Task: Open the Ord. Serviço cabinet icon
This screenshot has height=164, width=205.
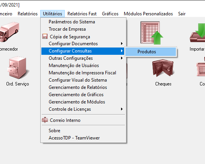Action: click(18, 67)
